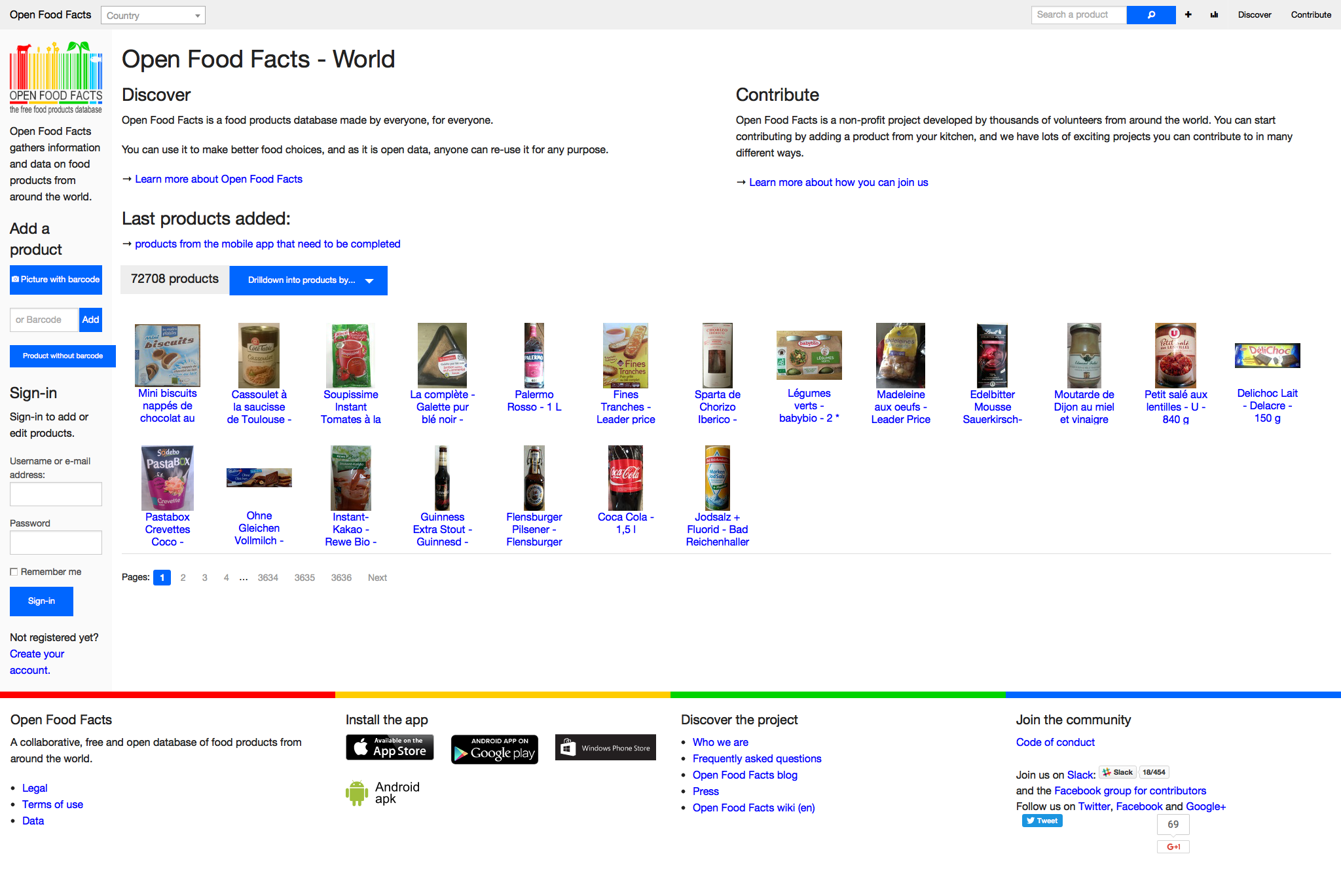Click the search magnifier button

tap(1150, 15)
